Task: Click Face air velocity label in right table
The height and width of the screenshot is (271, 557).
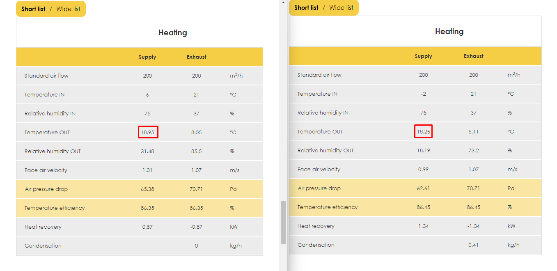Action: [319, 169]
